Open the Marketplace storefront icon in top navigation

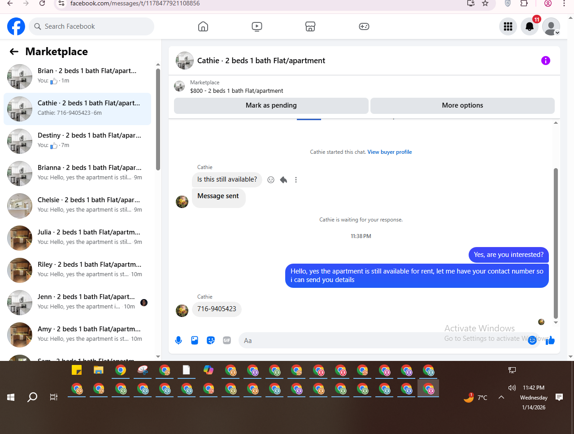pyautogui.click(x=310, y=26)
